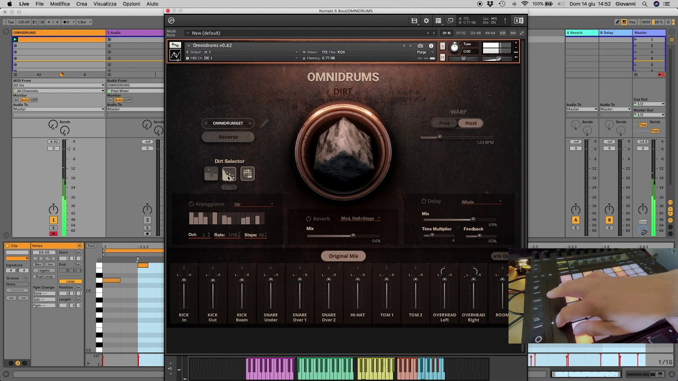This screenshot has width=678, height=381.
Task: Click the Reverse button
Action: [228, 137]
